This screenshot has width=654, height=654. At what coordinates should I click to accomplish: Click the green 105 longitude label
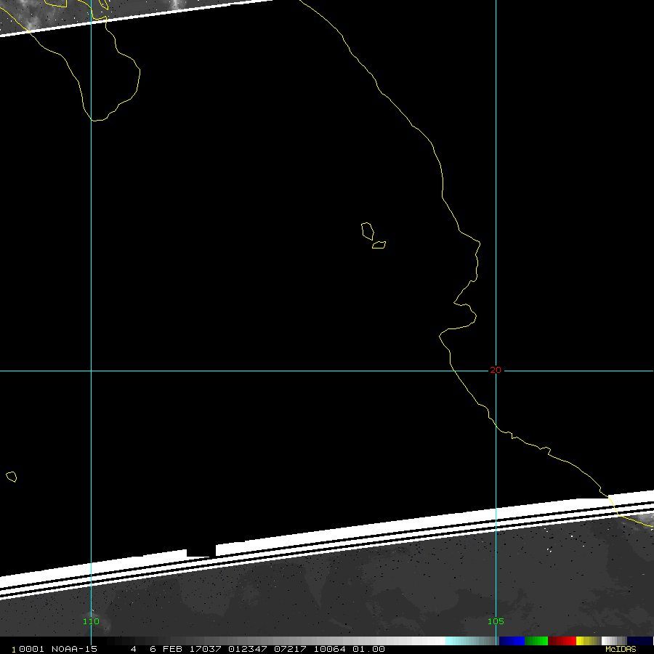496,621
